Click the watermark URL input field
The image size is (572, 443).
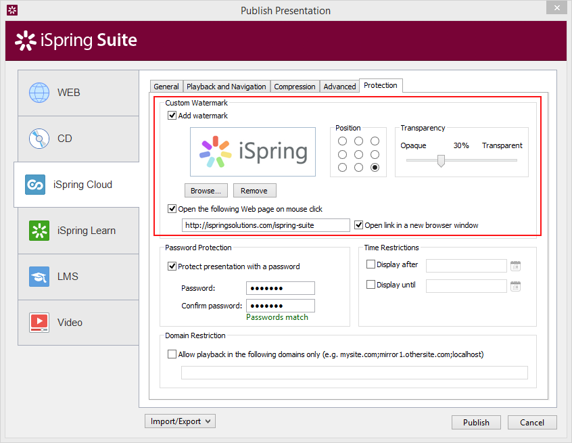click(x=266, y=225)
